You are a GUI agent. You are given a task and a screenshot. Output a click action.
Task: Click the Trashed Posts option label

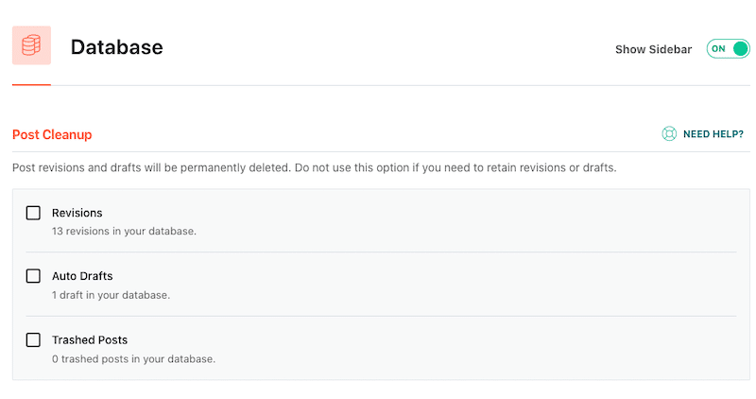point(90,339)
